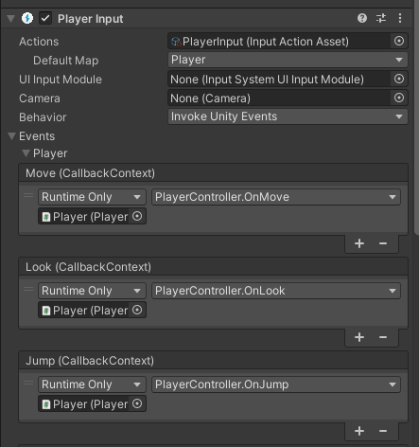This screenshot has height=447, width=419.
Task: Grab the Move event entry reorder handle
Action: coord(28,196)
